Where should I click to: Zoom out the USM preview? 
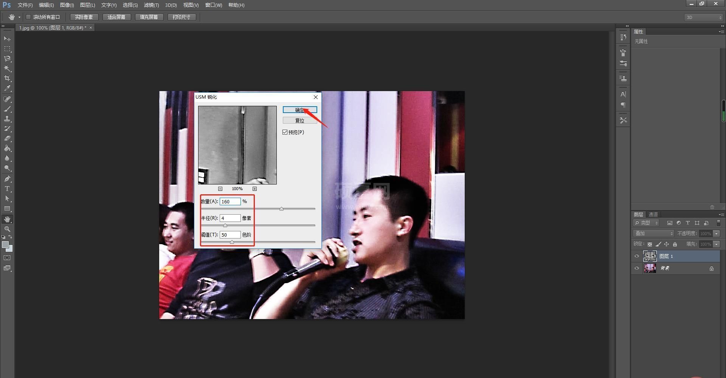[x=220, y=189]
